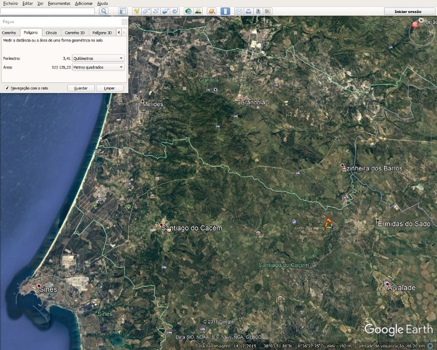Open the Ferramentas menu

[x=59, y=3]
